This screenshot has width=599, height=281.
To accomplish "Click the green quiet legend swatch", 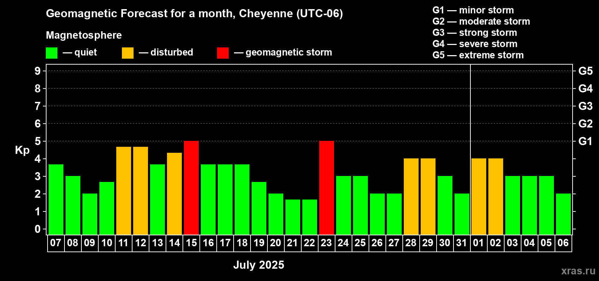I will [51, 53].
